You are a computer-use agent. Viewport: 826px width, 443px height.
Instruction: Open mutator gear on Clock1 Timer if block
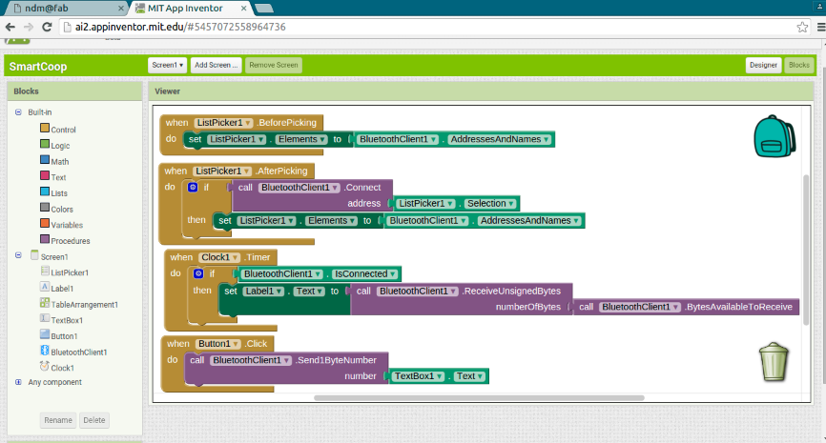coord(198,273)
